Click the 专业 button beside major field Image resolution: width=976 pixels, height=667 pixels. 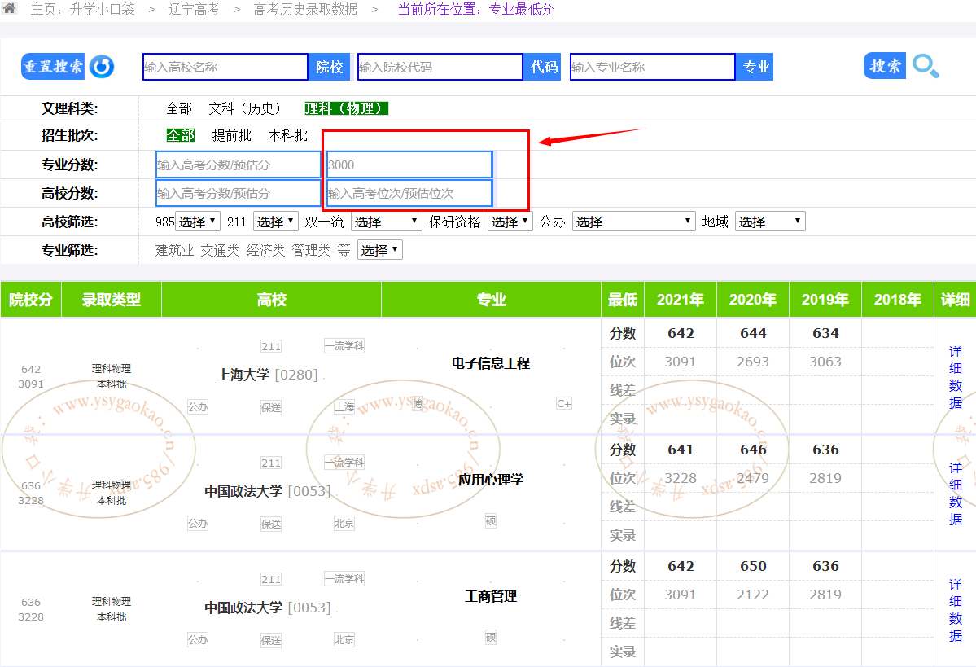[756, 67]
